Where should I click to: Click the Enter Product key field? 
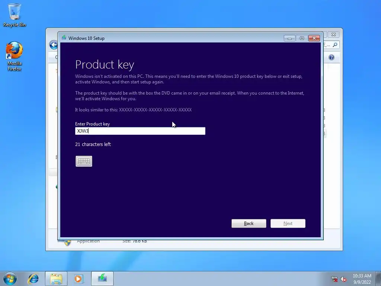[x=140, y=131]
